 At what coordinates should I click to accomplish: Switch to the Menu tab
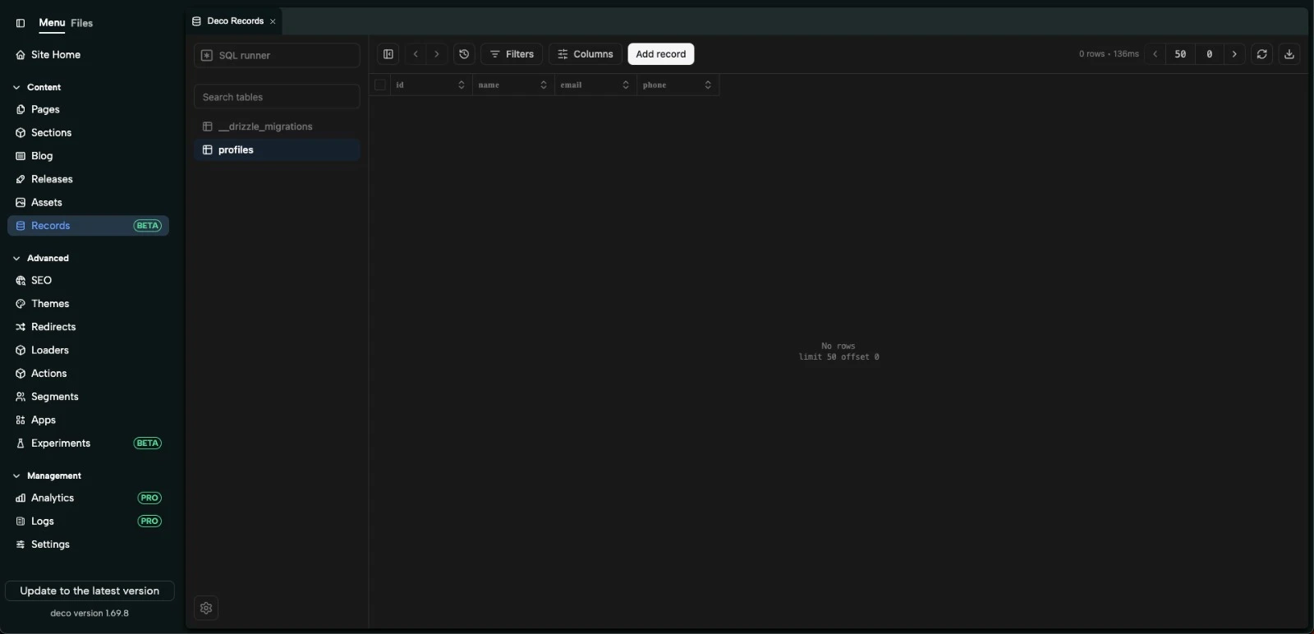[52, 23]
